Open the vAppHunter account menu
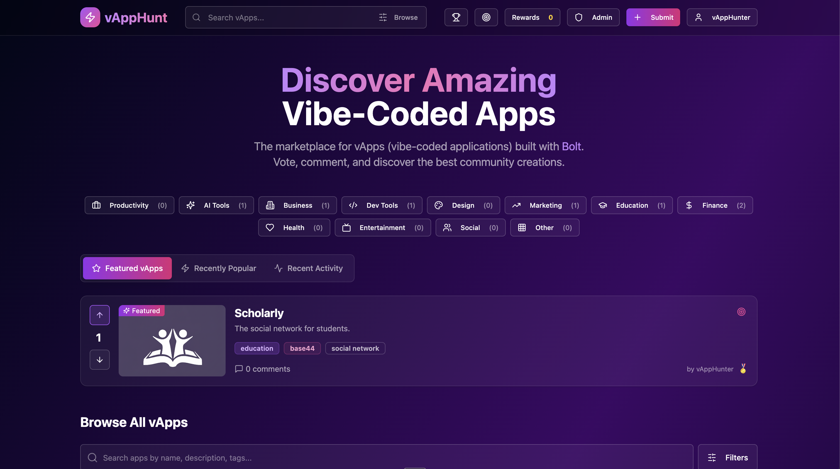This screenshot has height=469, width=840. click(721, 17)
